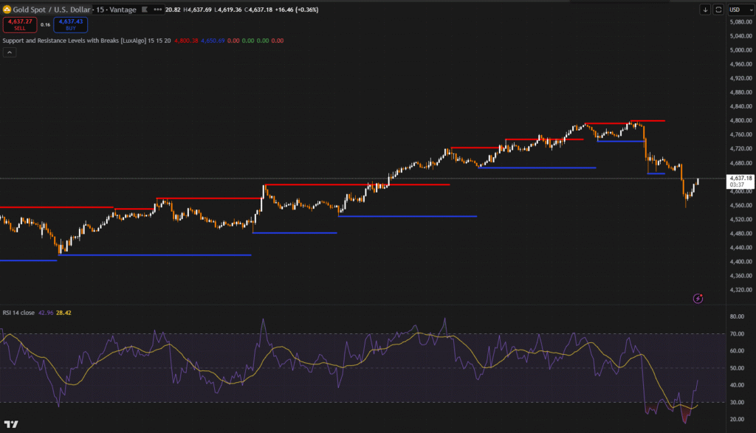
Task: Click the 03:37 bar countdown timer
Action: click(736, 184)
